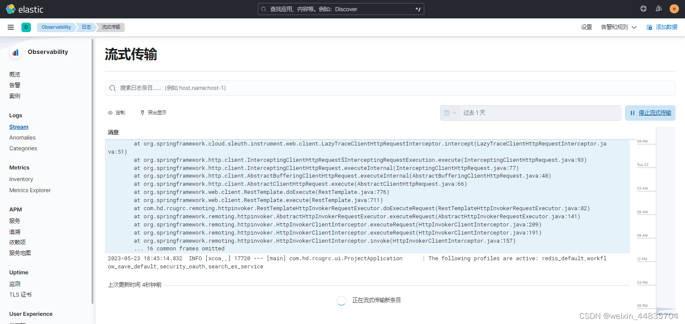685x324 pixels.
Task: Click the add data icon
Action: point(649,27)
